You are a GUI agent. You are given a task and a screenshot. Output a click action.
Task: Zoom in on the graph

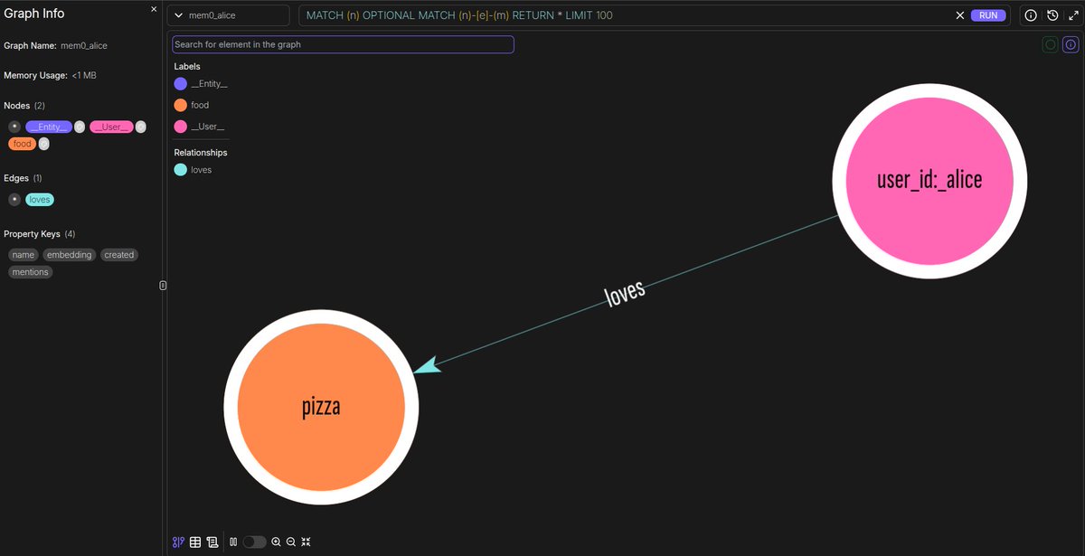point(276,542)
